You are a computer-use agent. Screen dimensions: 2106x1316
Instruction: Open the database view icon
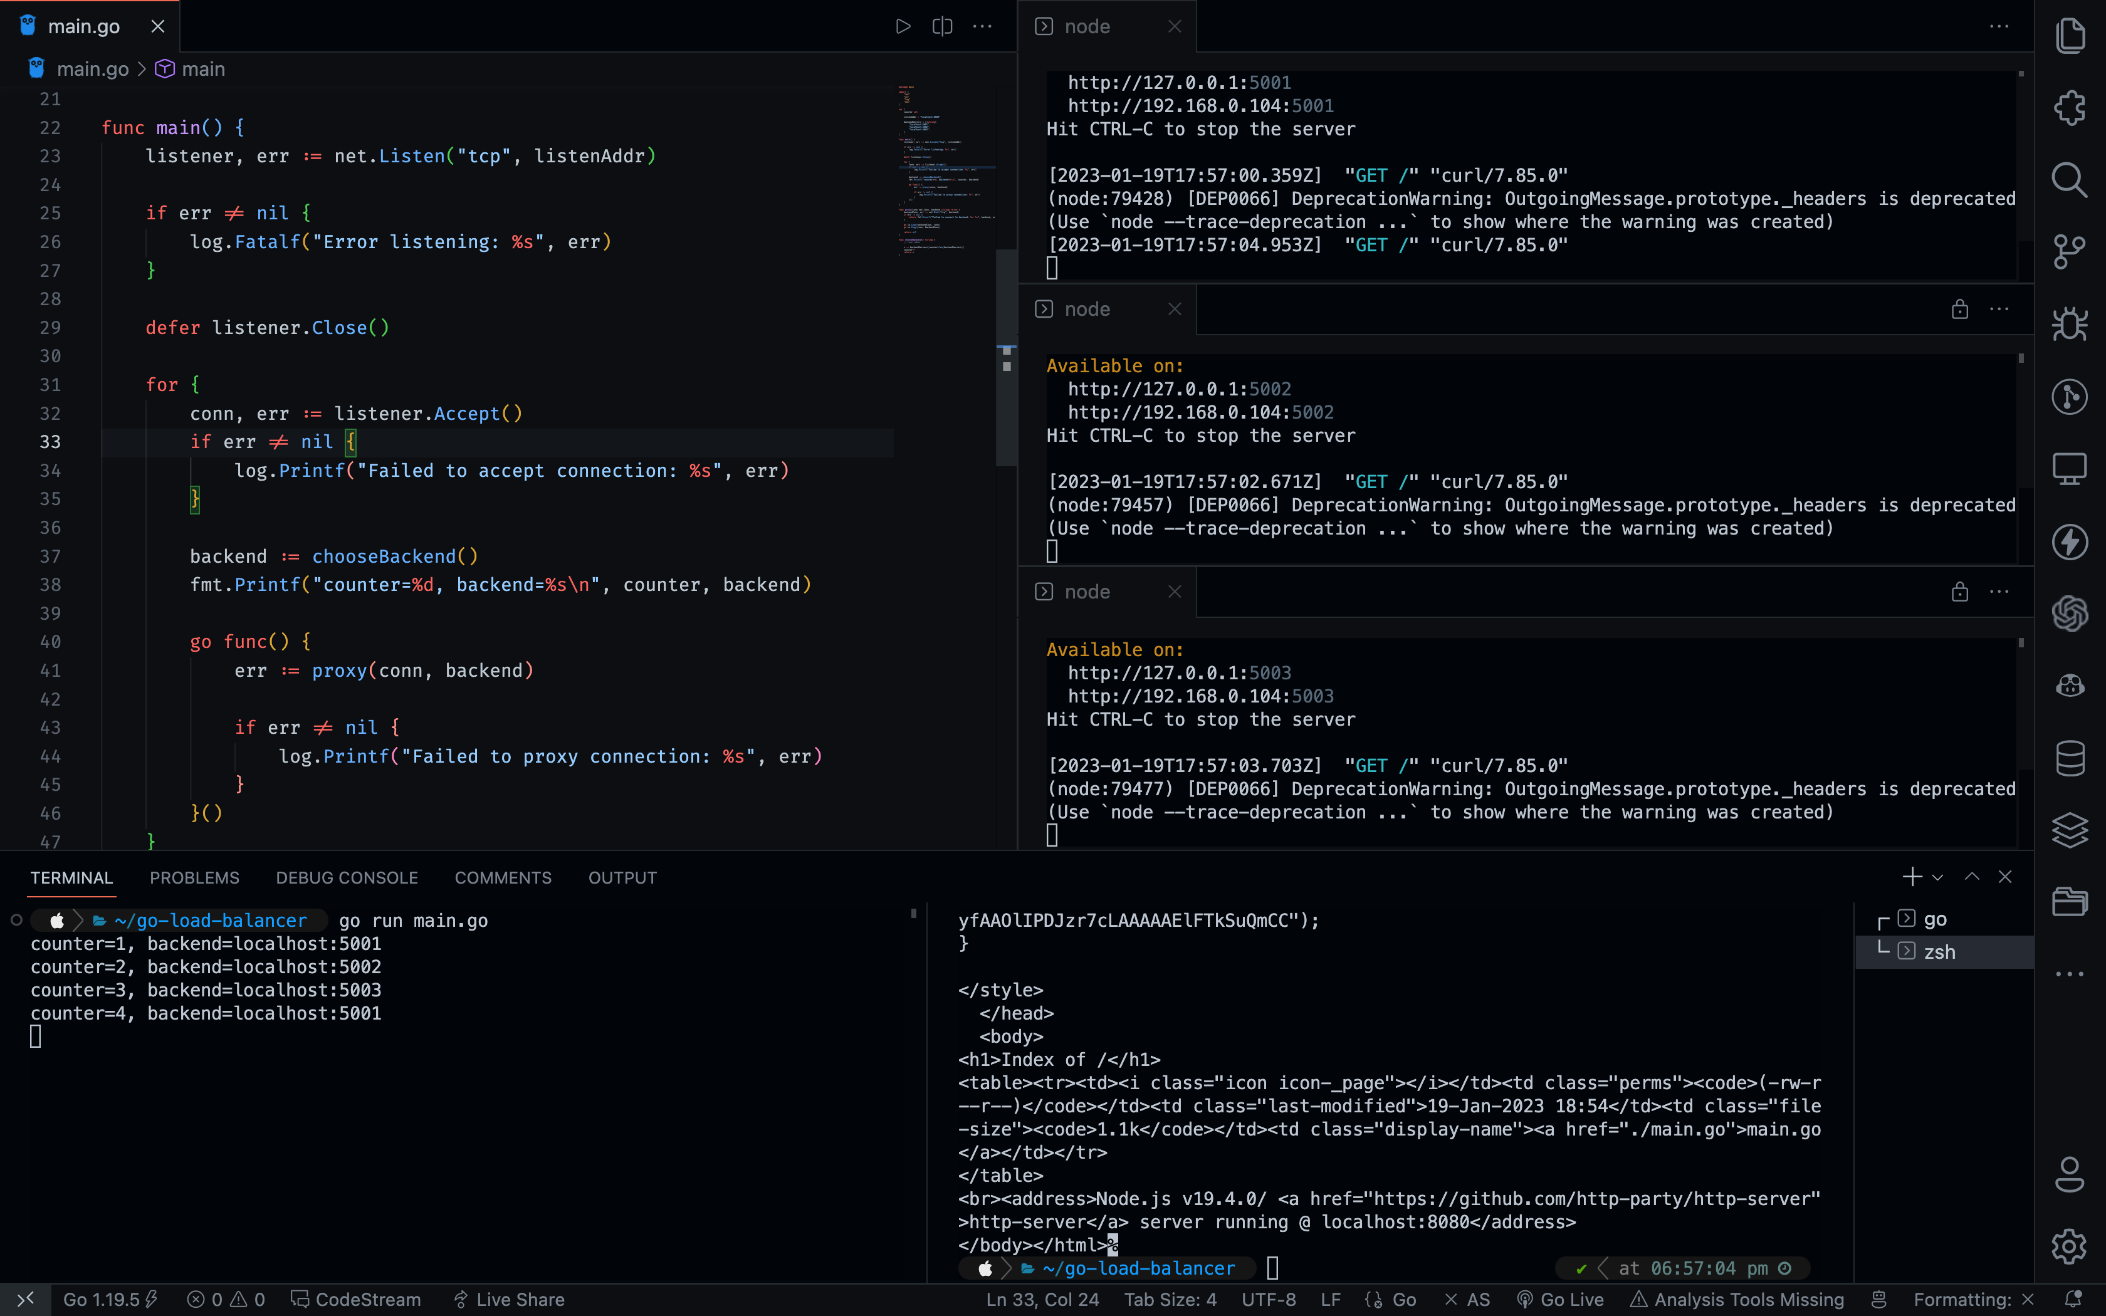2070,758
